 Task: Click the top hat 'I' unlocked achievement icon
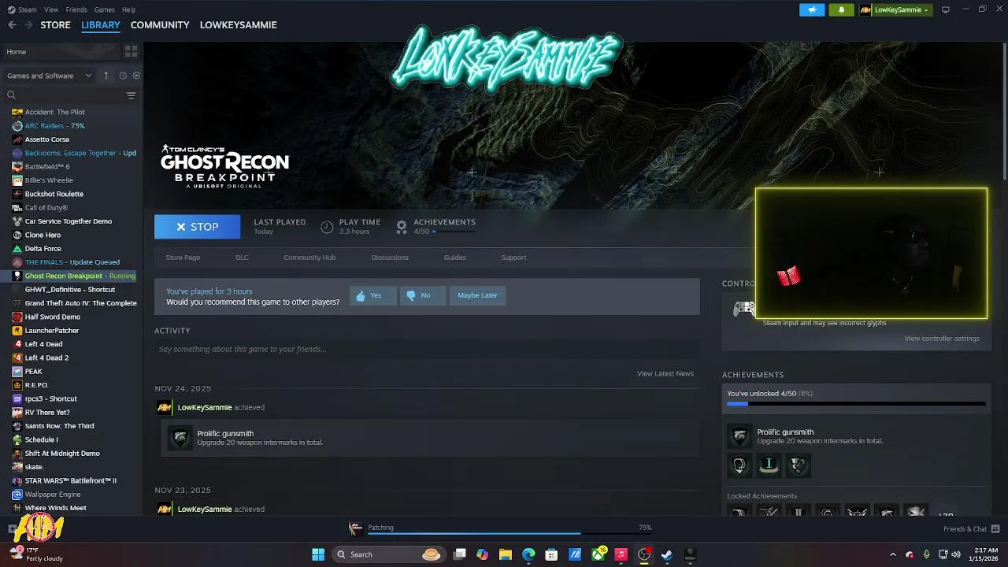click(769, 465)
